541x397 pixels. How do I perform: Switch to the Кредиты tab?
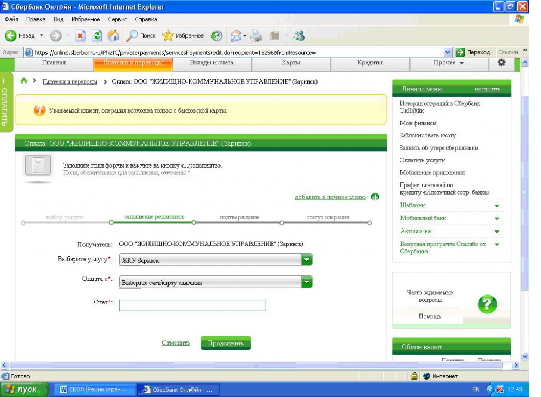[370, 63]
